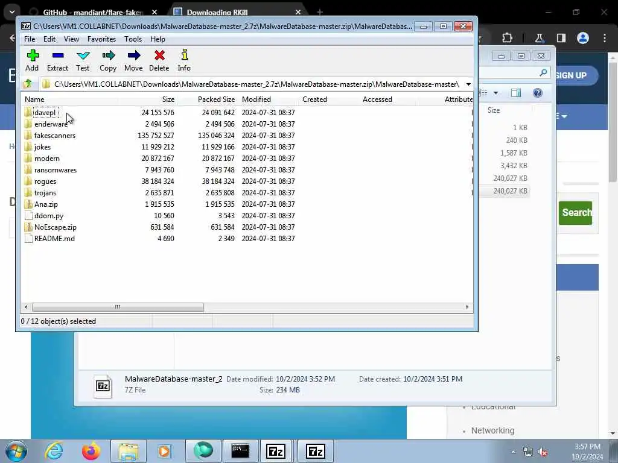Viewport: 618px width, 463px height.
Task: Click the Explorer search box
Action: [515, 72]
